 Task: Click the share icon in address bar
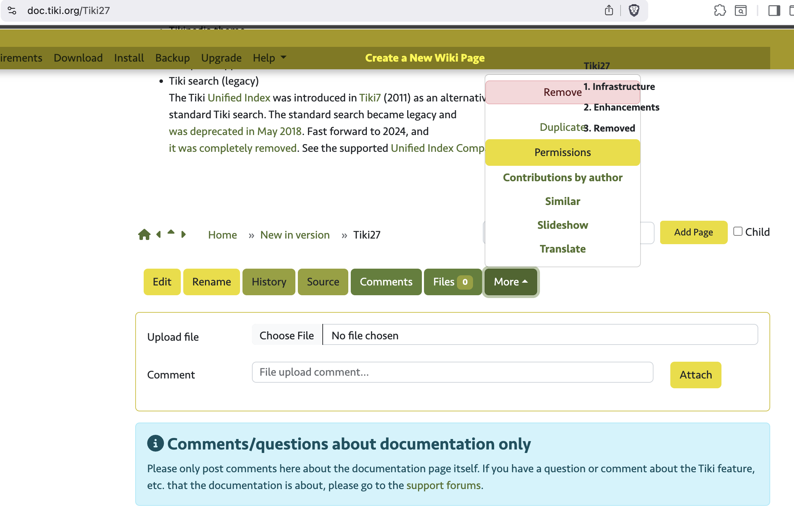coord(609,10)
